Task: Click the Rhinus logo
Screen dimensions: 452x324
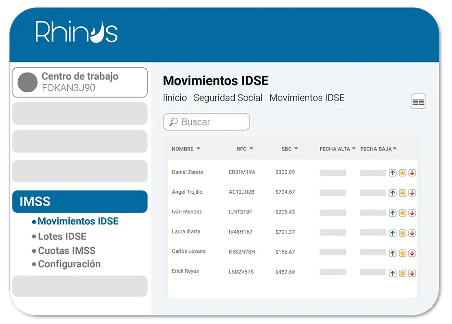Action: click(76, 32)
